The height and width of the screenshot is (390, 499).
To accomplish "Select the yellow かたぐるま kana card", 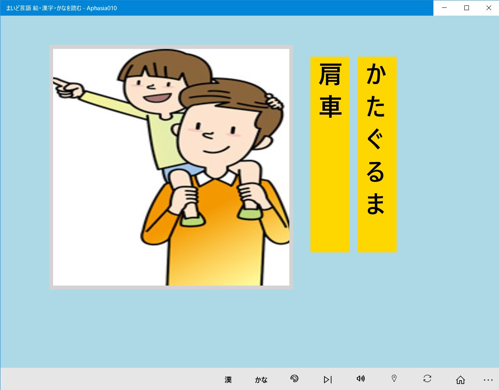I will tap(377, 155).
